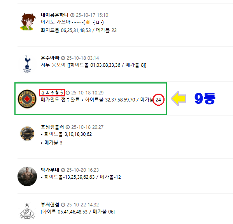The width and height of the screenshot is (233, 224).
Task: Click the casino chip avatar with red diamond
Action: 27,99
